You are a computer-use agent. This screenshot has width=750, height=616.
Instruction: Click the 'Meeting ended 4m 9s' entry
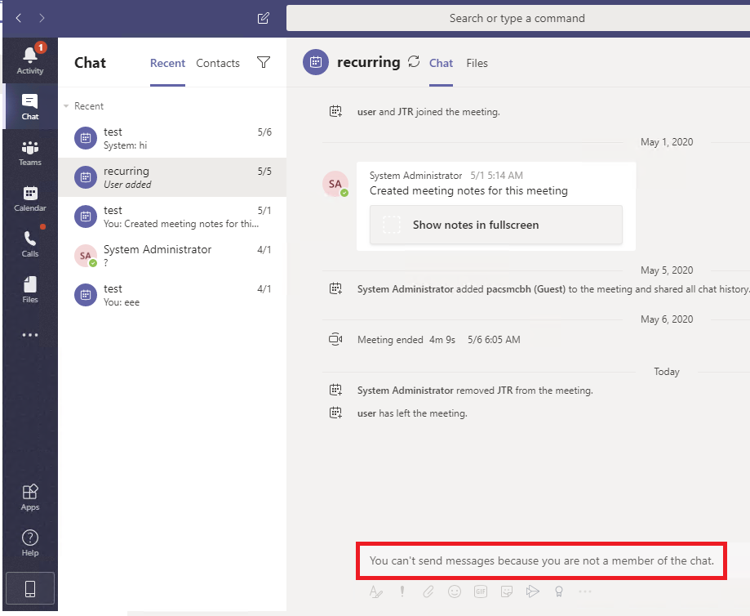tap(438, 340)
